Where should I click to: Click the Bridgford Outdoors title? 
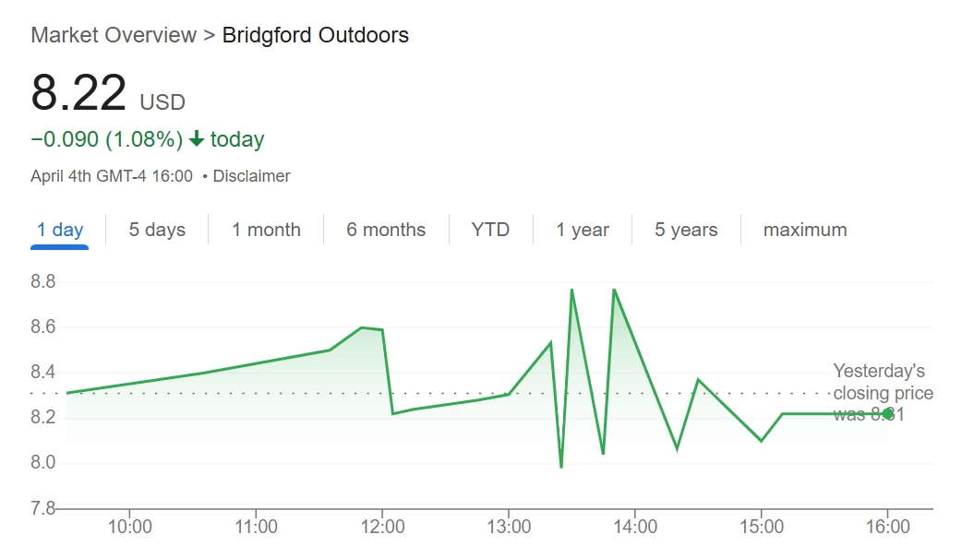pyautogui.click(x=316, y=35)
